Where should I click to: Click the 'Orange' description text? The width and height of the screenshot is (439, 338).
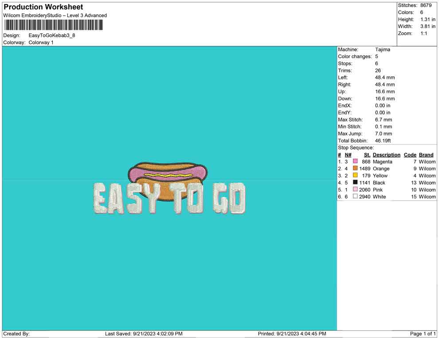coord(381,169)
